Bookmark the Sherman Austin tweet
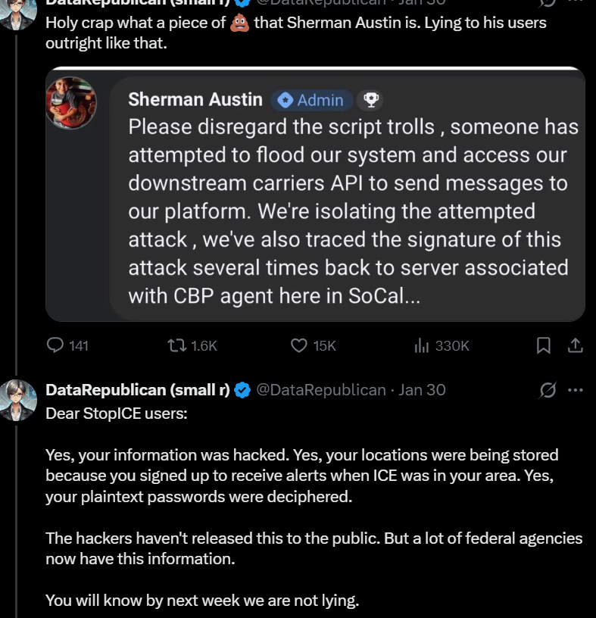The height and width of the screenshot is (618, 596). point(543,345)
